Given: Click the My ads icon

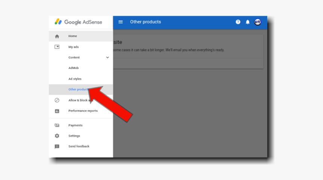Looking at the screenshot, I should point(57,47).
